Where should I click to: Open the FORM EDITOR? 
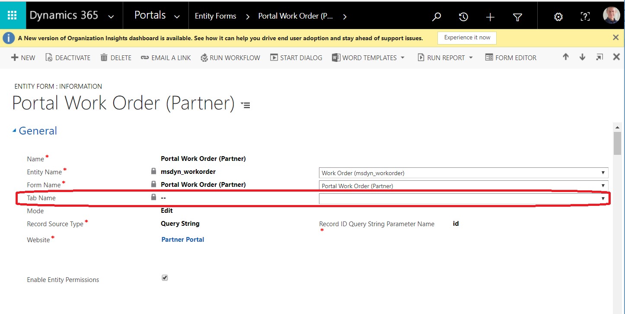click(511, 58)
